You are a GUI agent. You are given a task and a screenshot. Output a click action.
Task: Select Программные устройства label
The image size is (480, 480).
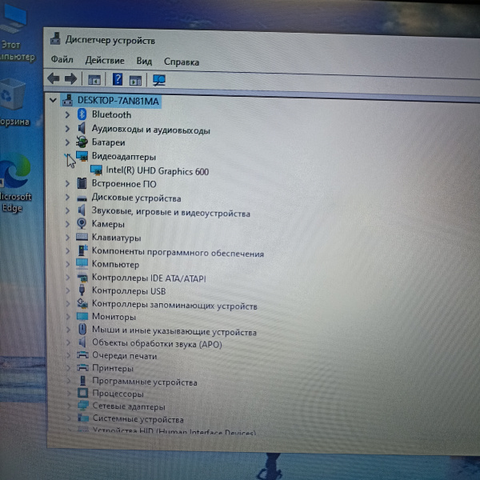tap(145, 382)
